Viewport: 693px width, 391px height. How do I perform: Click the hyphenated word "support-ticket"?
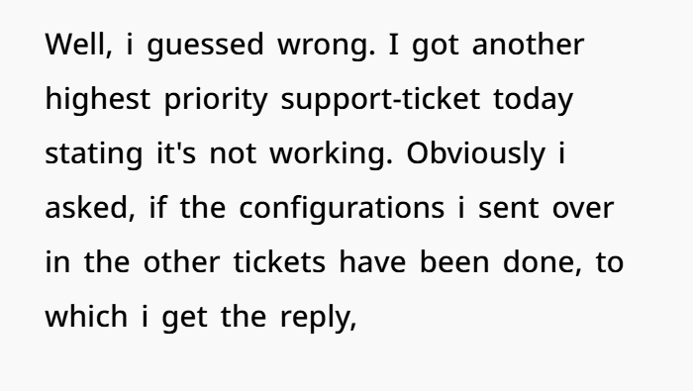pyautogui.click(x=380, y=100)
